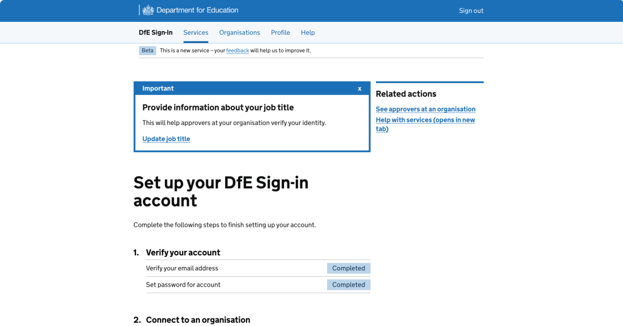This screenshot has height=326, width=623.
Task: Click the 'Department for Education' header text
Action: (x=197, y=10)
